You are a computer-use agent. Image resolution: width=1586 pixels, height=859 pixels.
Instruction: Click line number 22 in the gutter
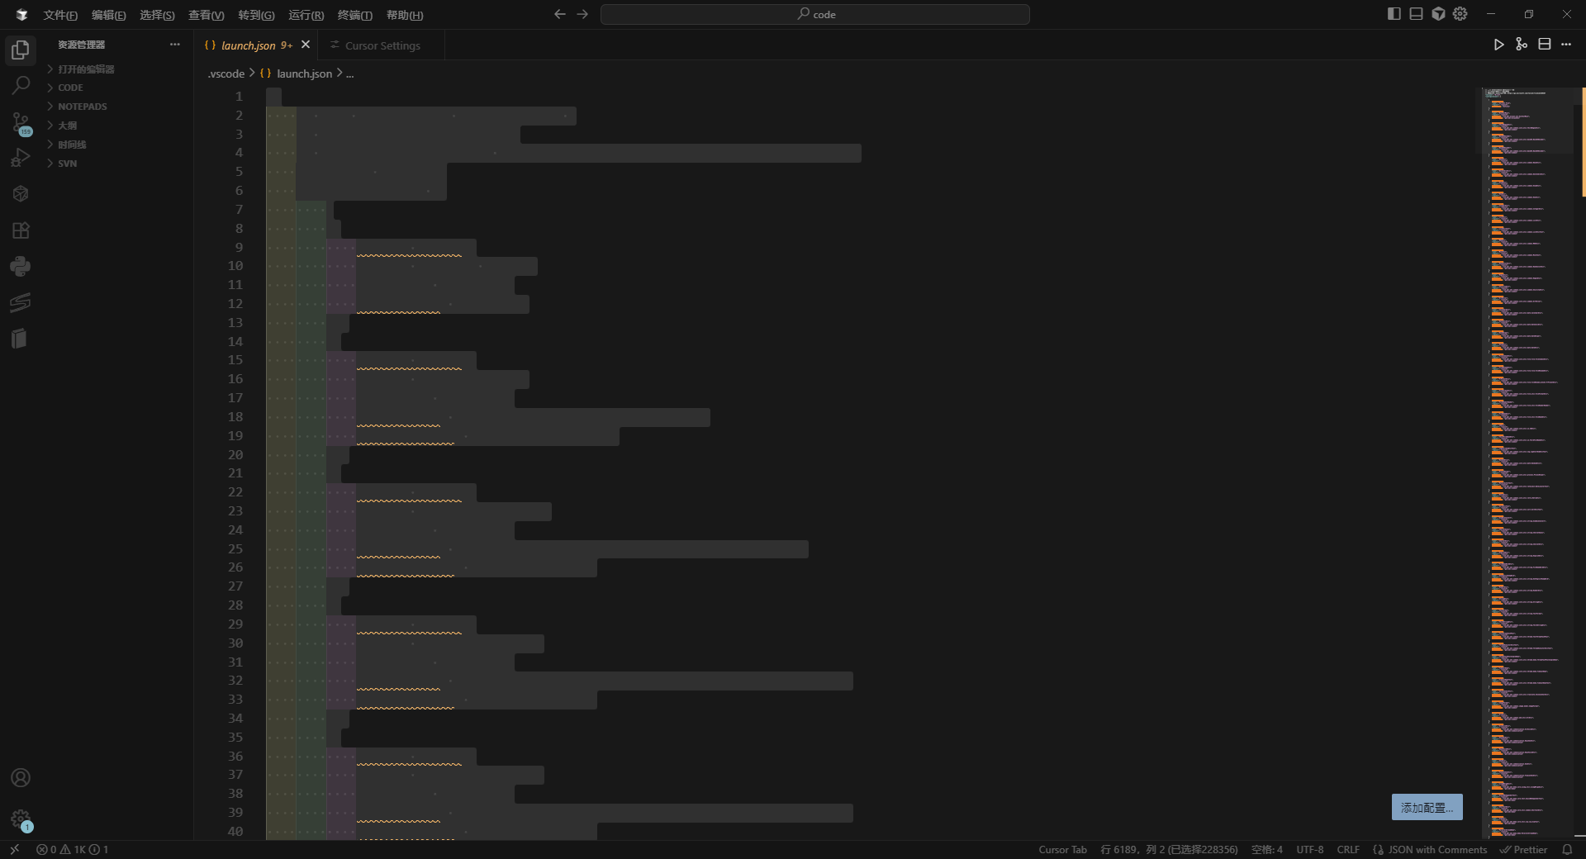235,492
